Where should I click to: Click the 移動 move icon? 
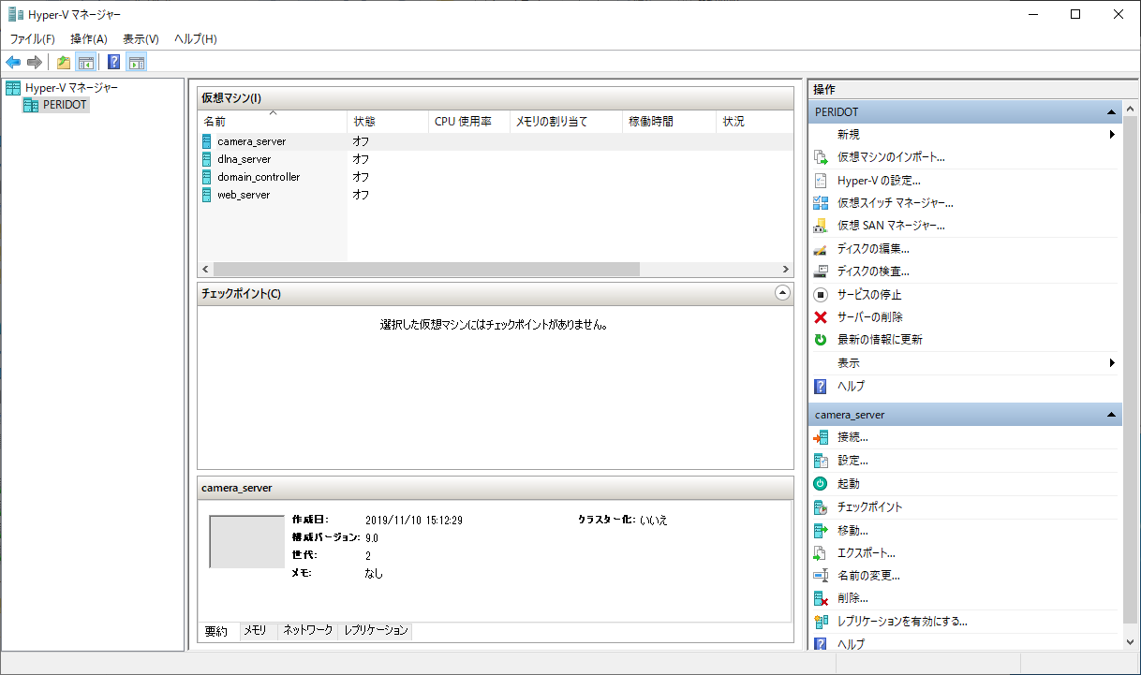pos(821,530)
